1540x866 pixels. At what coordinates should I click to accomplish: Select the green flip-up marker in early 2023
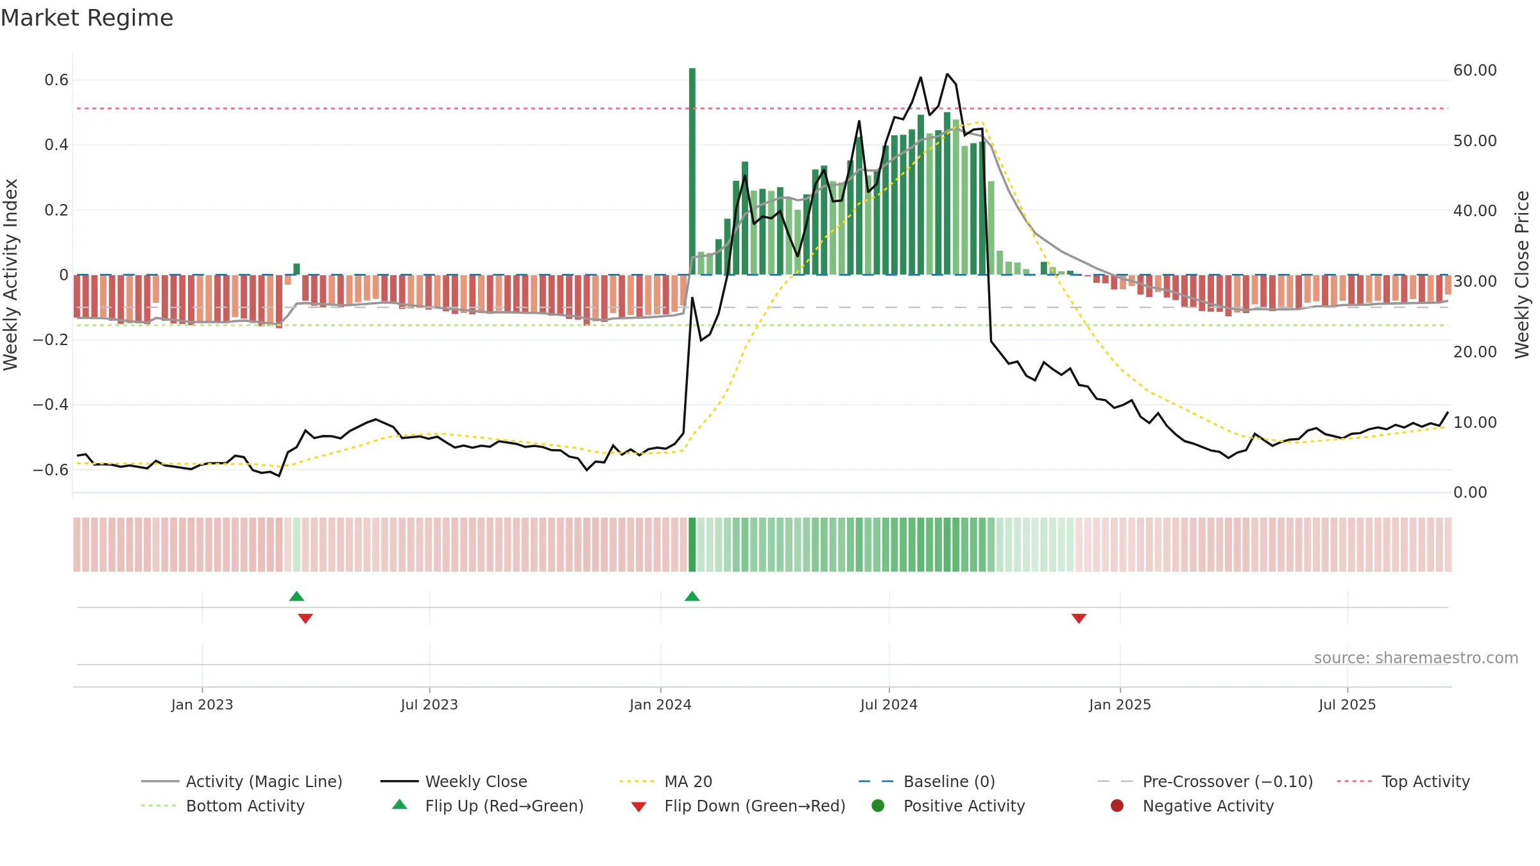click(296, 597)
